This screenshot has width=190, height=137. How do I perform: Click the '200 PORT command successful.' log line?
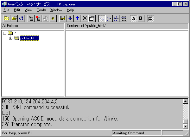coord(35,107)
